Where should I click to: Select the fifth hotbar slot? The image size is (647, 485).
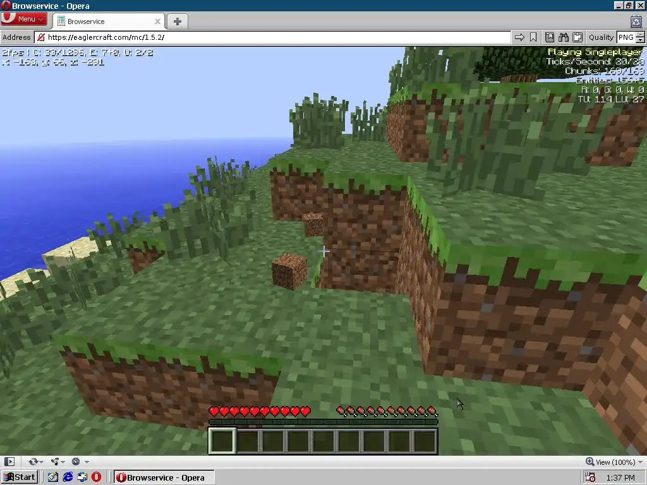click(323, 441)
